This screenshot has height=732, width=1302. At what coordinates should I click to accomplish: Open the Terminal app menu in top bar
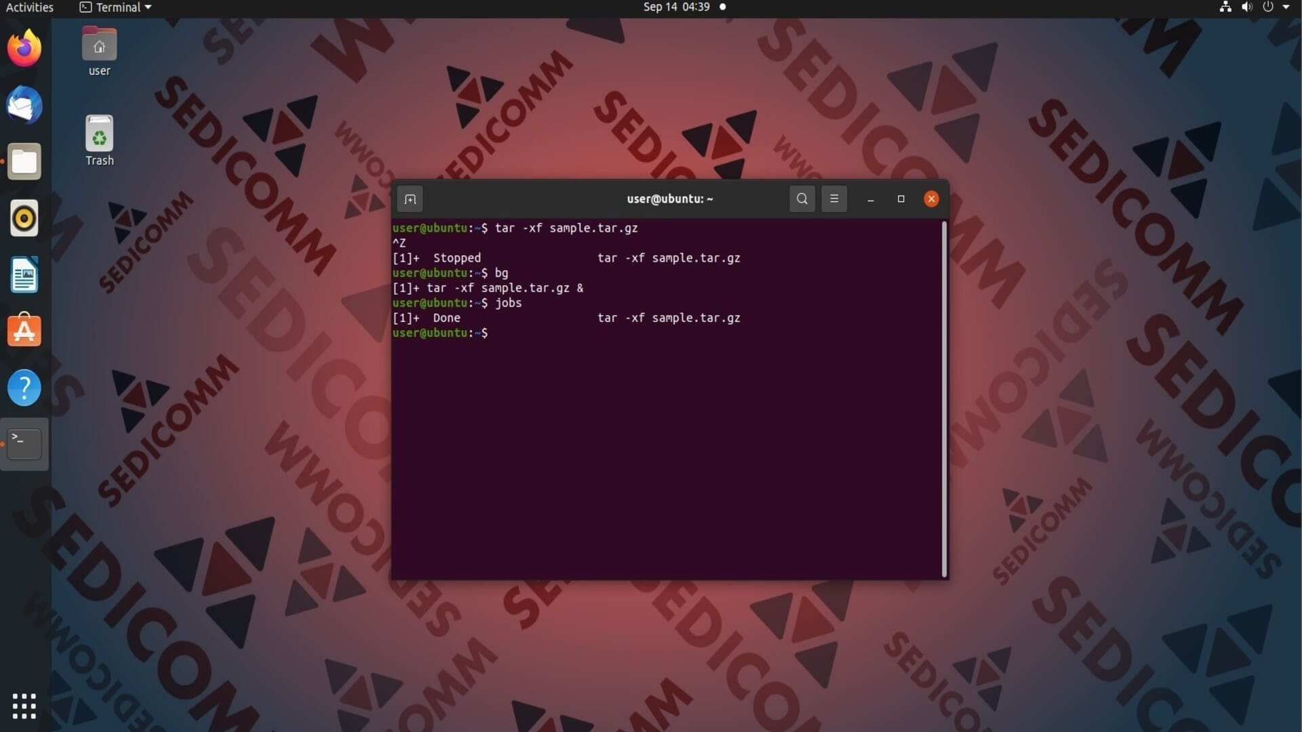115,7
